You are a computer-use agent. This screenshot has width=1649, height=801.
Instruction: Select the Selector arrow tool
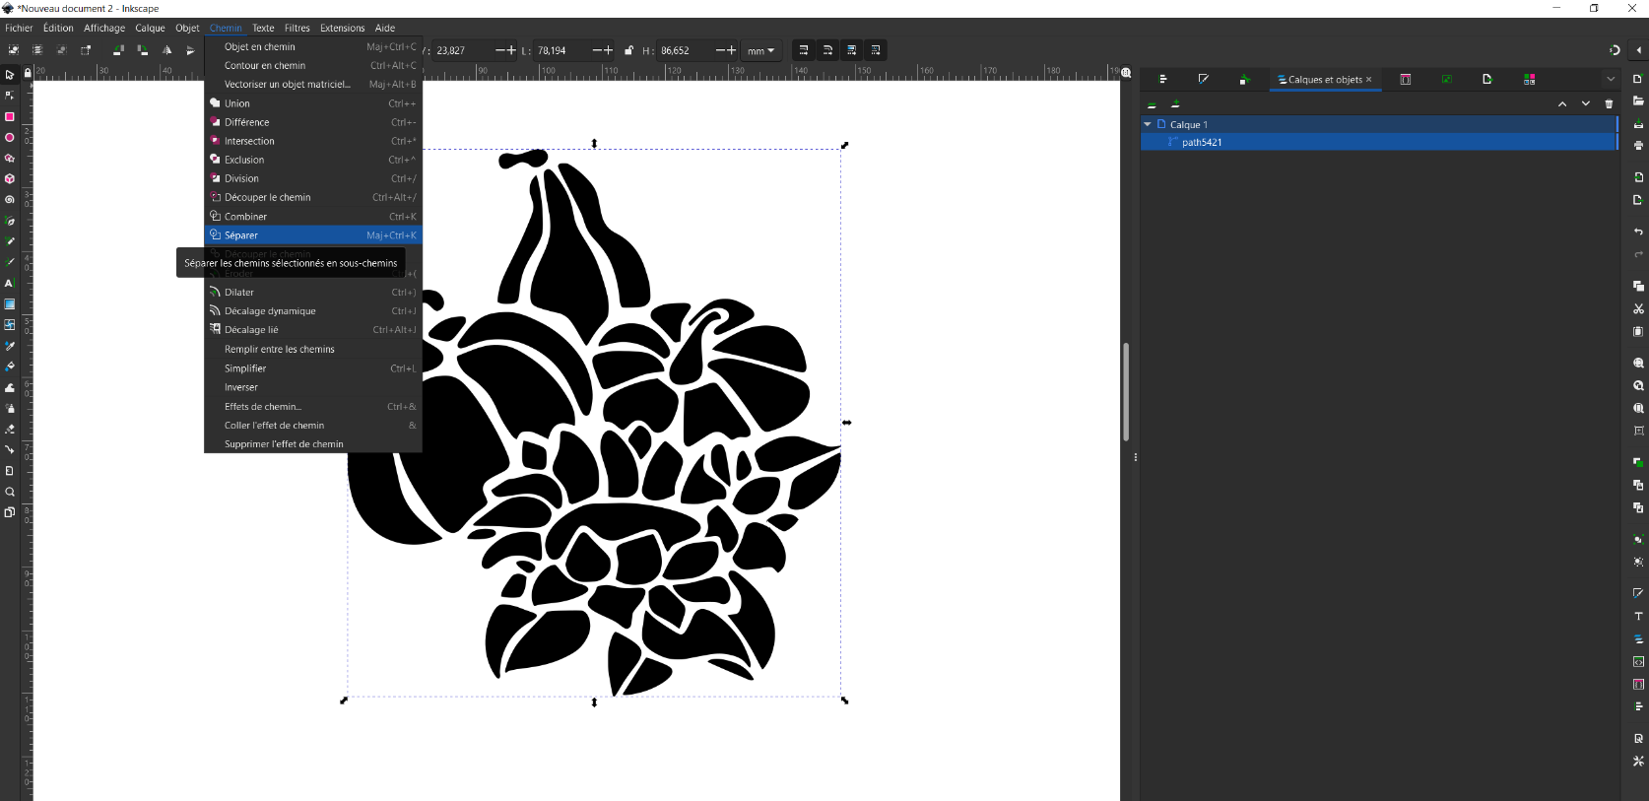tap(10, 75)
